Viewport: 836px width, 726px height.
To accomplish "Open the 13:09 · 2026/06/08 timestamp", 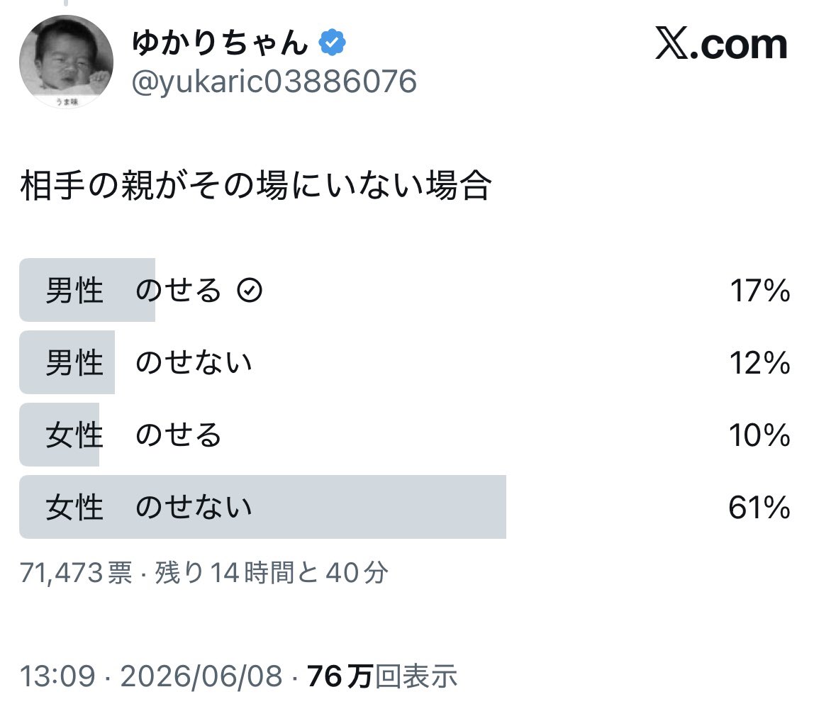I will (151, 676).
